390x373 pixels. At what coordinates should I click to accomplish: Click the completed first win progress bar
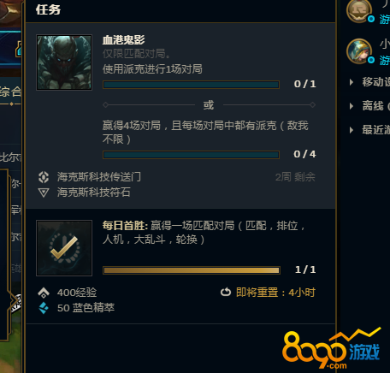click(x=192, y=270)
